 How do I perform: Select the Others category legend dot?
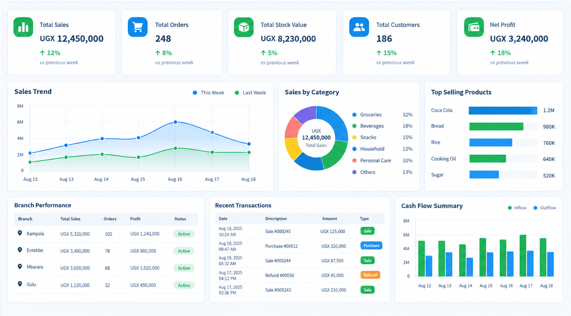[355, 172]
